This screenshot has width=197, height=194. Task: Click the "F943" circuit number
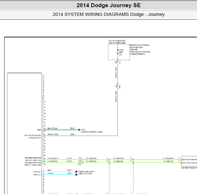(x=72, y=134)
